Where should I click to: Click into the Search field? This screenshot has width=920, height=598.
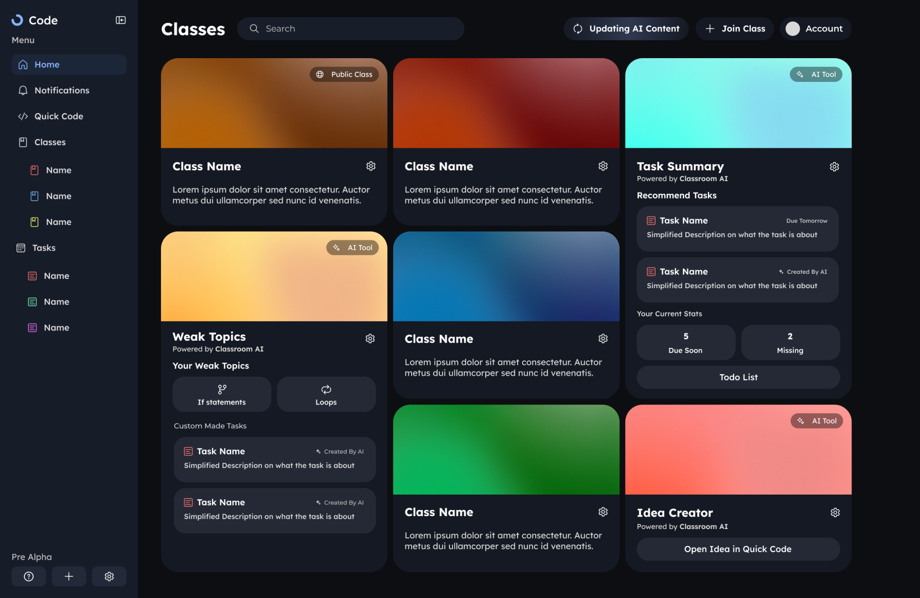coord(355,29)
